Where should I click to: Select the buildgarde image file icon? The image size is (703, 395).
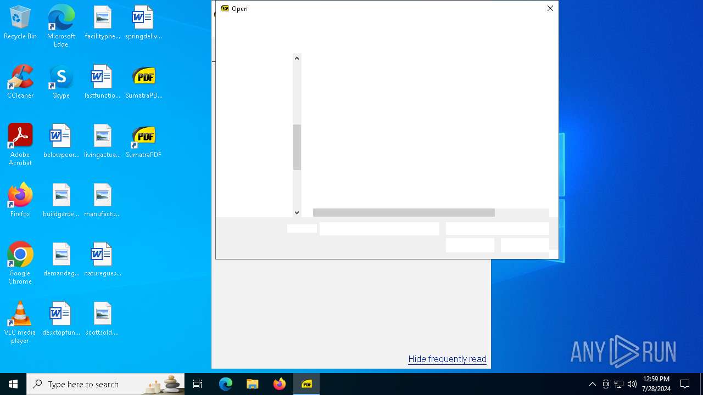pos(61,201)
